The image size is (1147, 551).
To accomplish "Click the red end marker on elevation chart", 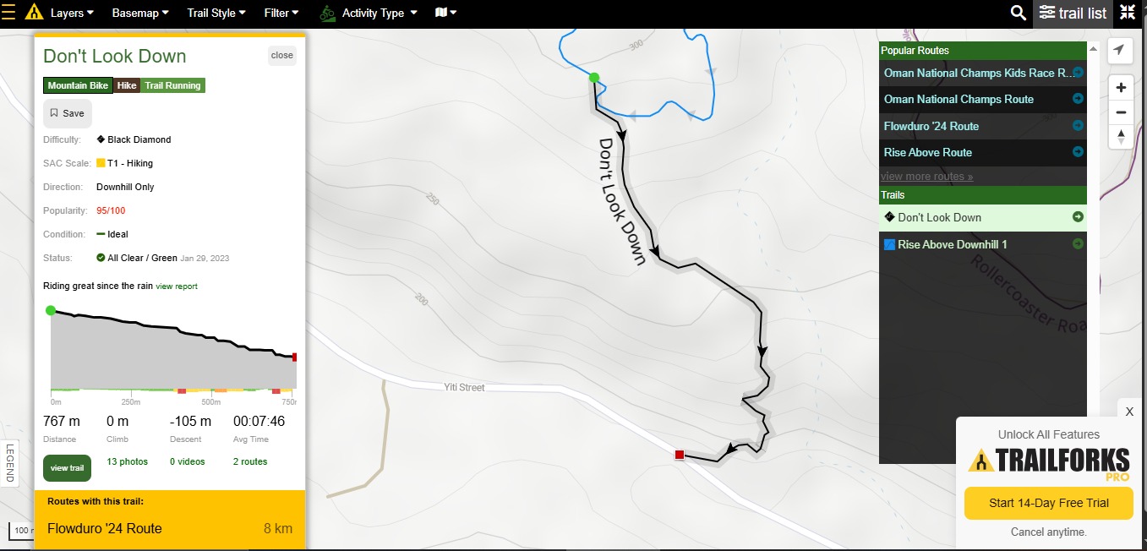I will 295,357.
